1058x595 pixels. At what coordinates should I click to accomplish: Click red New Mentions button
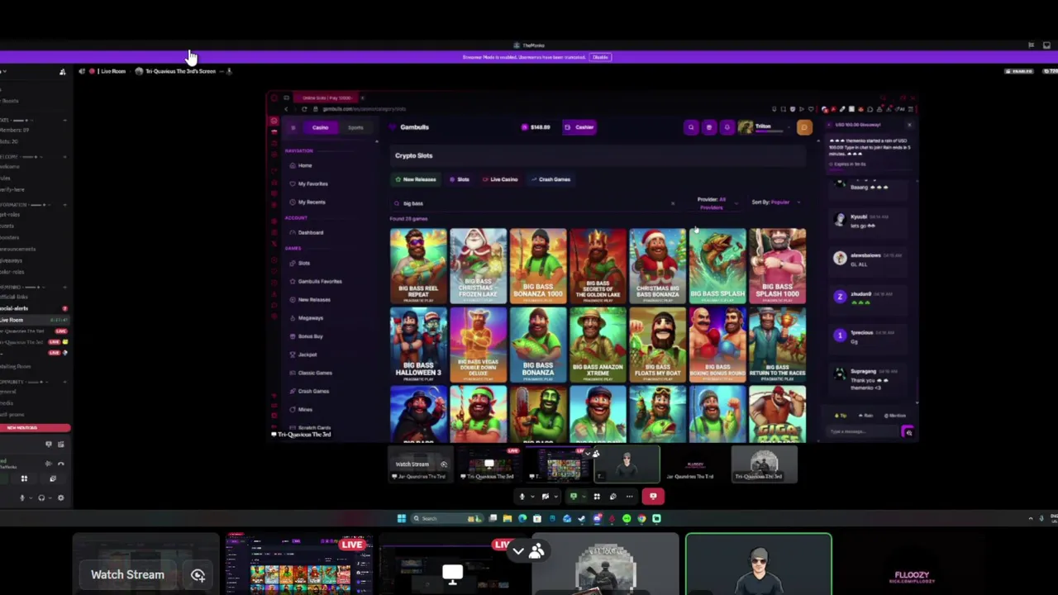(x=35, y=427)
